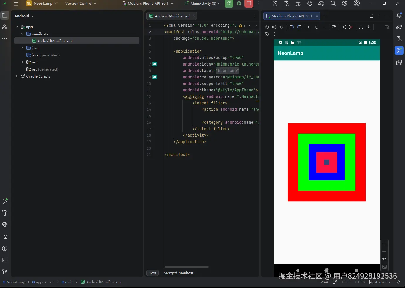Rerun the app with the green button
The width and height of the screenshot is (405, 288).
click(229, 4)
